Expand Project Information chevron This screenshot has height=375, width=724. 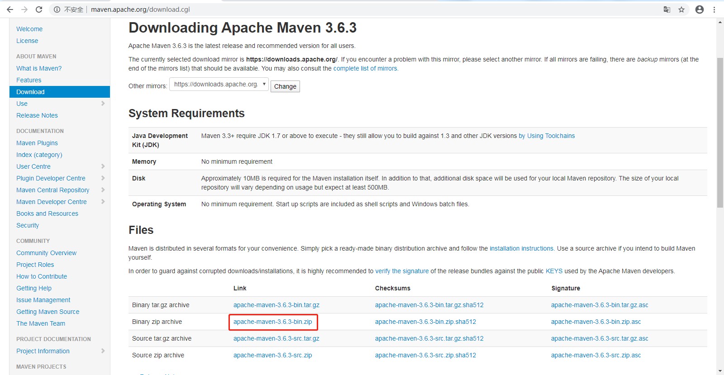pyautogui.click(x=103, y=351)
